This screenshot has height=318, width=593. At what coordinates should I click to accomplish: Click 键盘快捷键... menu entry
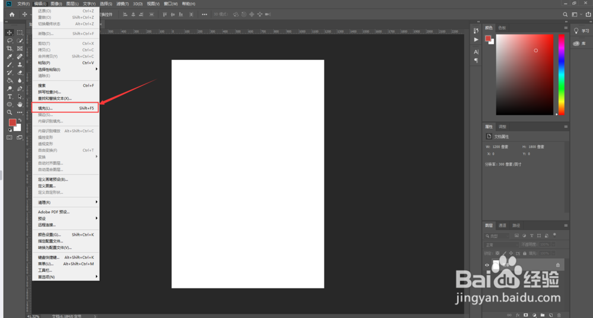(x=66, y=257)
